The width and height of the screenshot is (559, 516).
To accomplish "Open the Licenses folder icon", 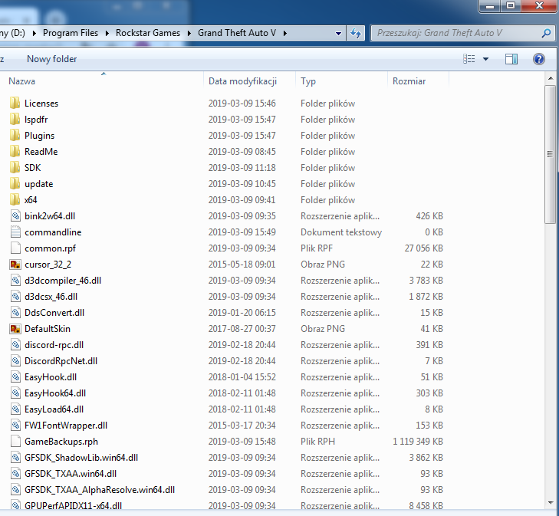I will coord(15,103).
